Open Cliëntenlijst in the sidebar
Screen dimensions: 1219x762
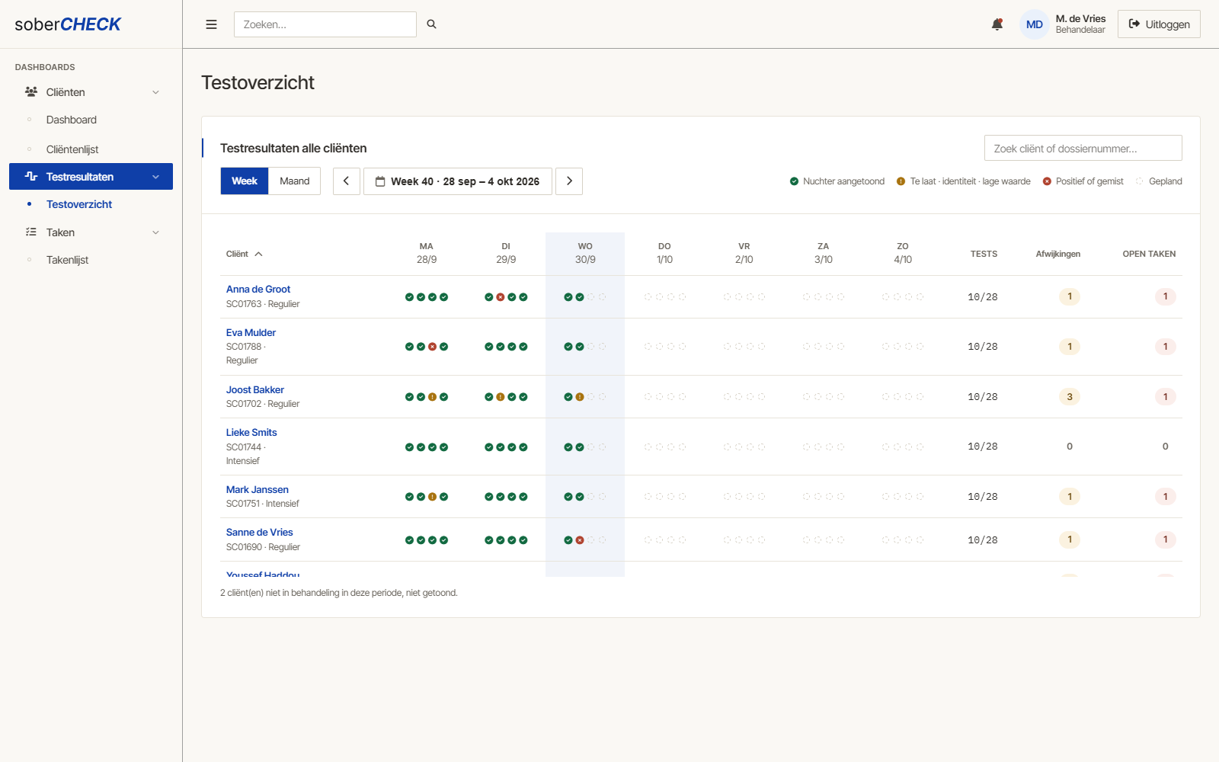coord(72,149)
